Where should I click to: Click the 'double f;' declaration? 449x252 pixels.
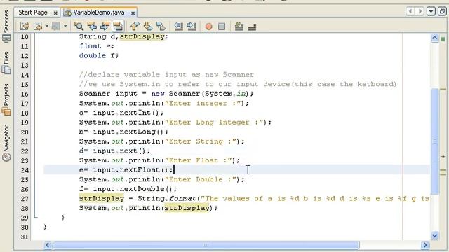click(98, 55)
